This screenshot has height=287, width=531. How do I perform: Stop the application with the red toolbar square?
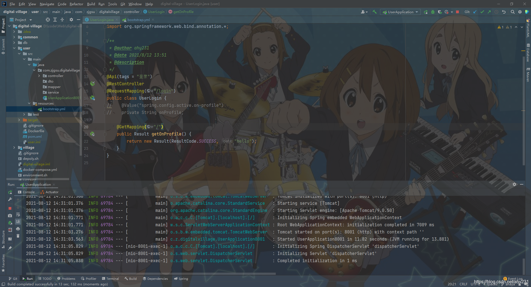(x=457, y=12)
